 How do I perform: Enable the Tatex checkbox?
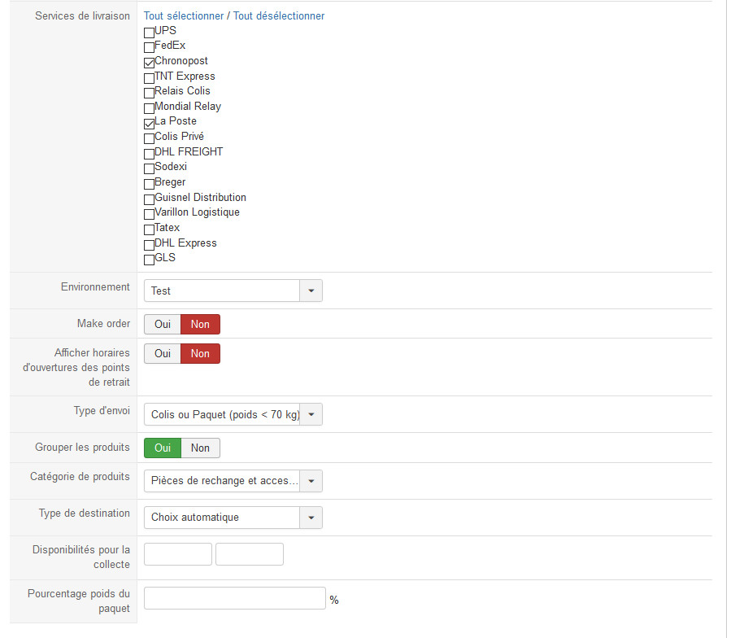coord(149,229)
